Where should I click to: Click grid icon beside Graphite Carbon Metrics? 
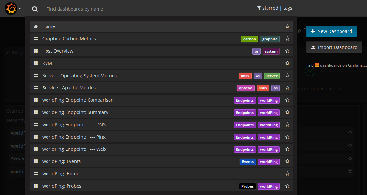click(36, 38)
